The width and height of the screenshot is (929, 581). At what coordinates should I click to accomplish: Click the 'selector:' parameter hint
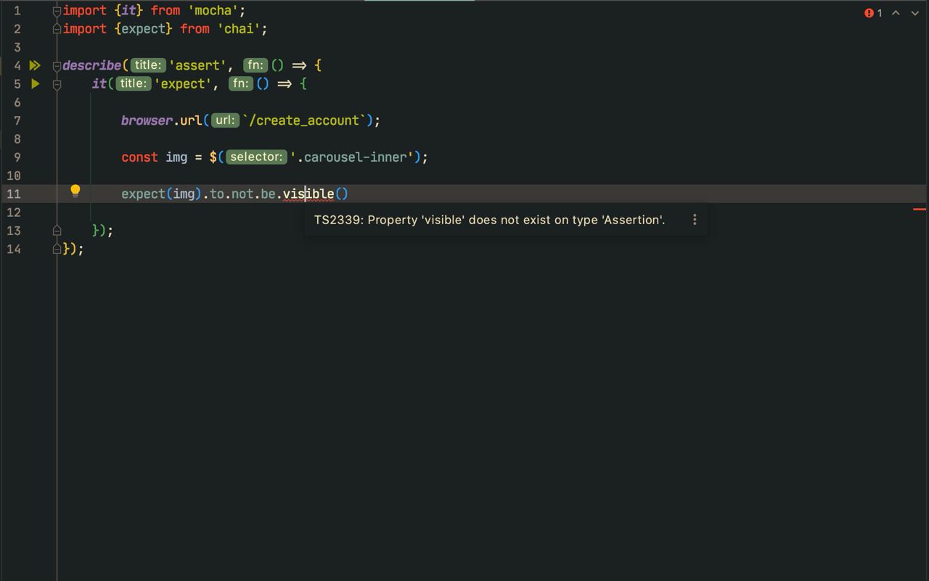(x=256, y=157)
